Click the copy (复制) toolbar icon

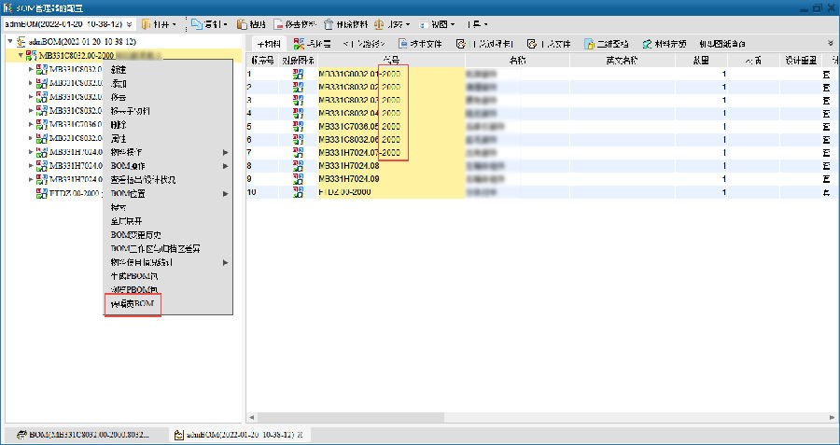tap(196, 23)
